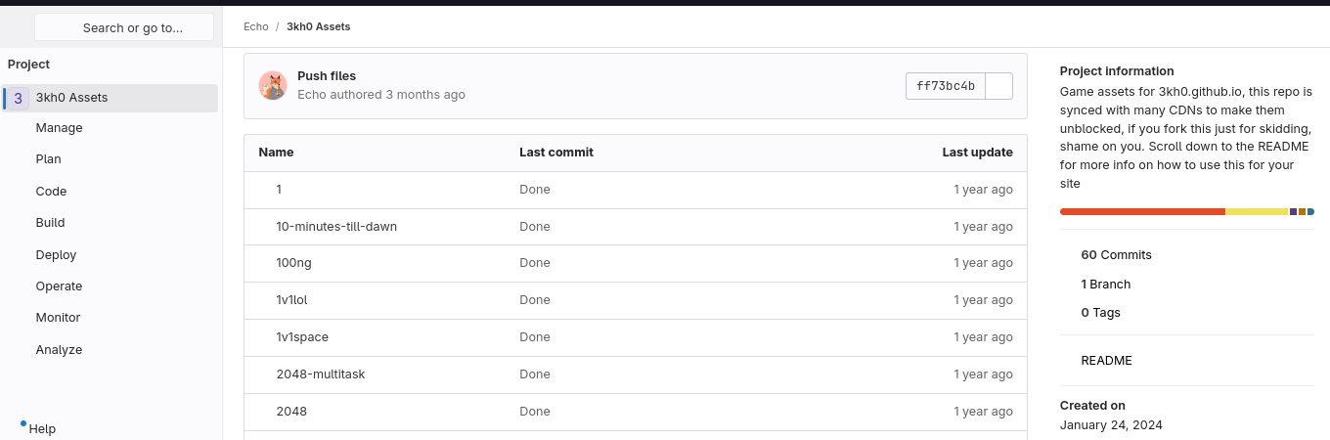Expand the Manage section in the sidebar
Screen dimensions: 1330x440
tap(59, 128)
